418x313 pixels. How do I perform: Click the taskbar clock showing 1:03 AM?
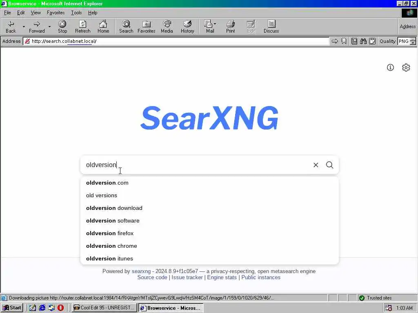(404, 308)
